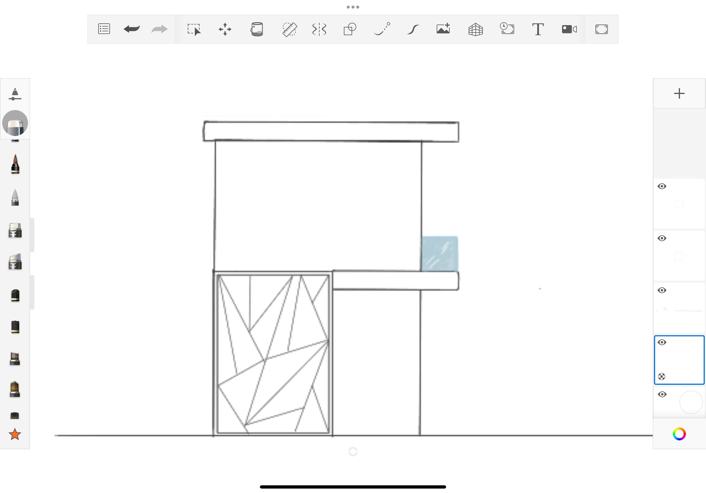
Task: Open the color wheel picker
Action: pyautogui.click(x=679, y=434)
